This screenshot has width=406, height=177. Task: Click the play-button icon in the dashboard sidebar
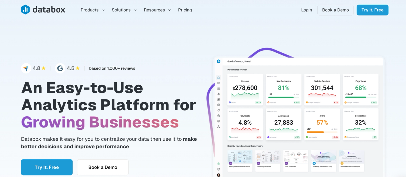tap(219, 99)
